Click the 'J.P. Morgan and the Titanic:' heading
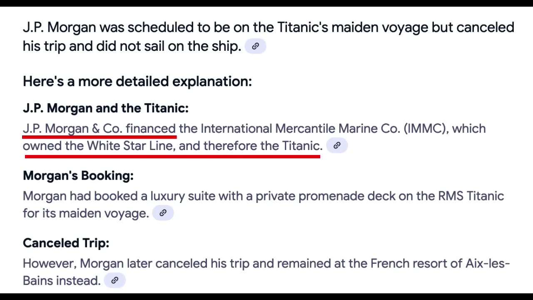Screen dimensions: 533x300 (x=106, y=108)
